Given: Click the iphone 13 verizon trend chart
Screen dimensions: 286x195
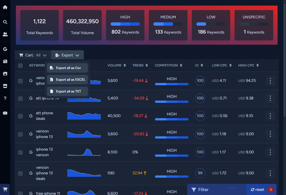Looking at the screenshot, I should click(x=84, y=152).
